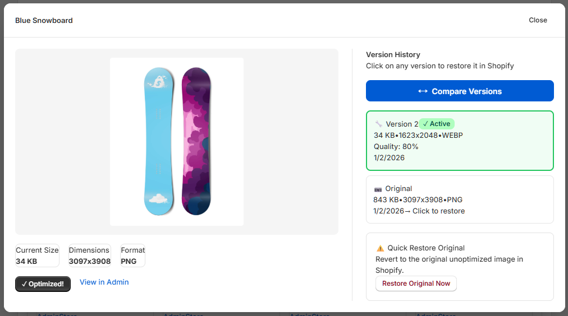Click the Version History heading
Screen dimensions: 568x316
[x=393, y=54]
